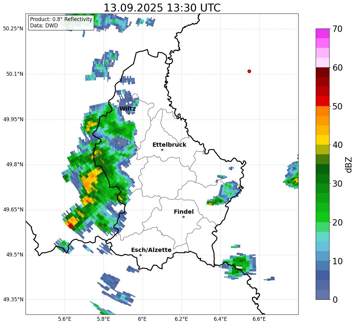Click the 0 value on the colorbar
The image size is (356, 325).
335,299
